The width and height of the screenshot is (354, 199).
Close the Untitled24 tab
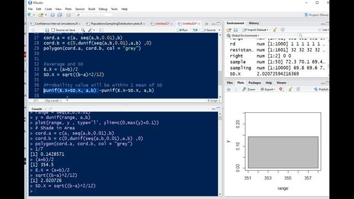pos(199,24)
